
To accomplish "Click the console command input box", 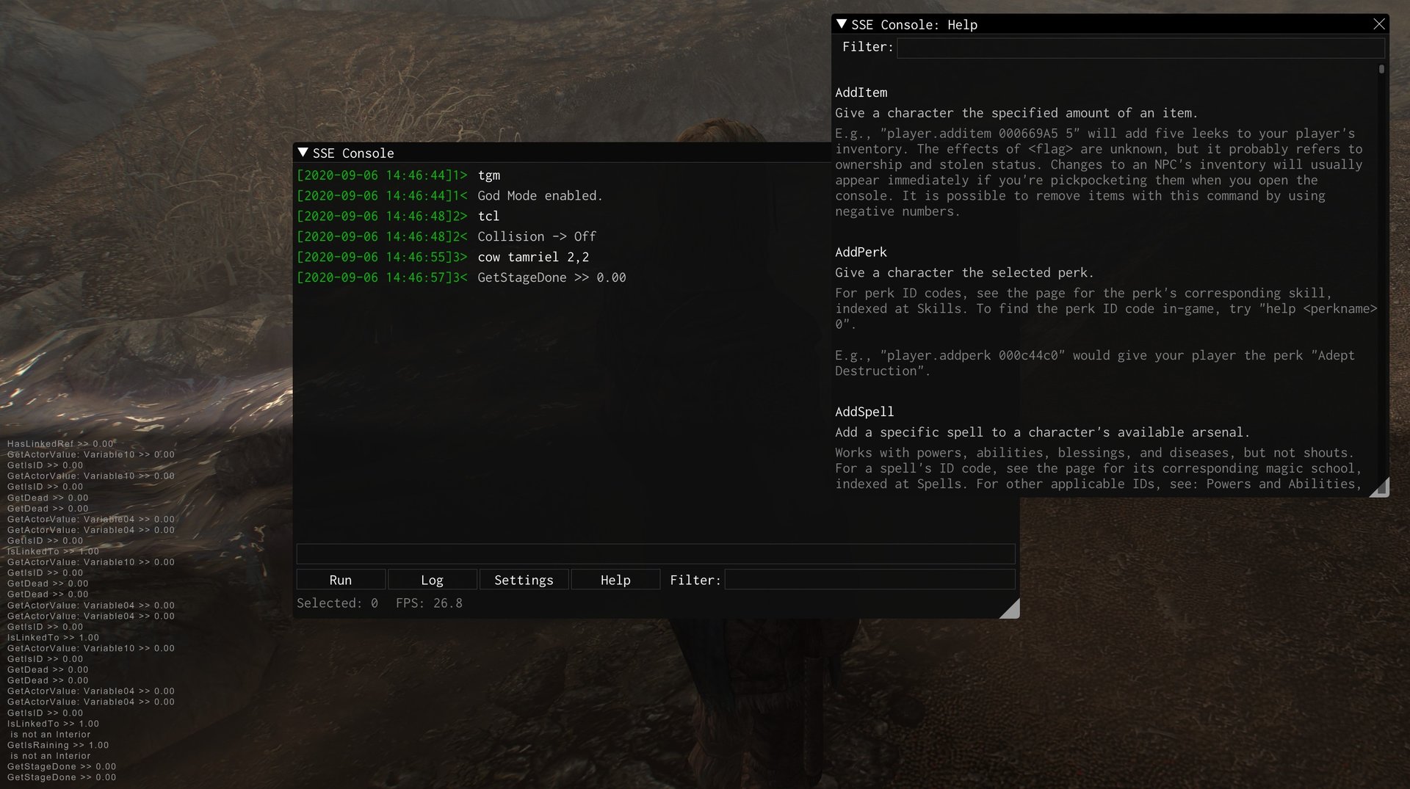I will [655, 554].
